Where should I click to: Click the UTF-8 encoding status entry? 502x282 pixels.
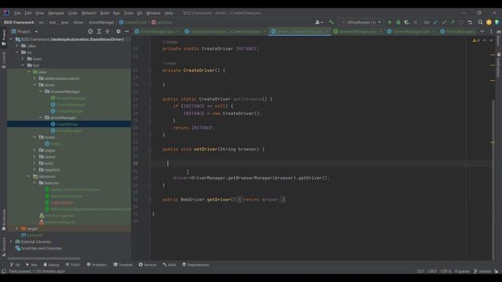[x=446, y=271]
